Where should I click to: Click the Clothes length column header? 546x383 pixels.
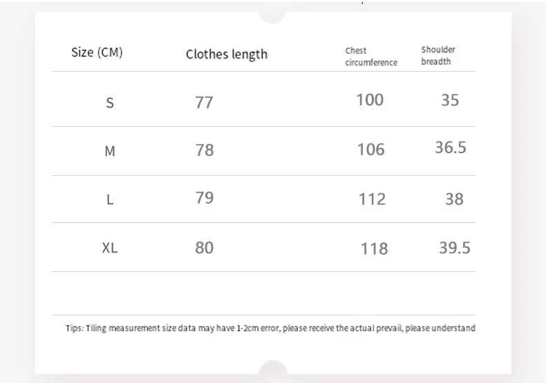(x=226, y=55)
